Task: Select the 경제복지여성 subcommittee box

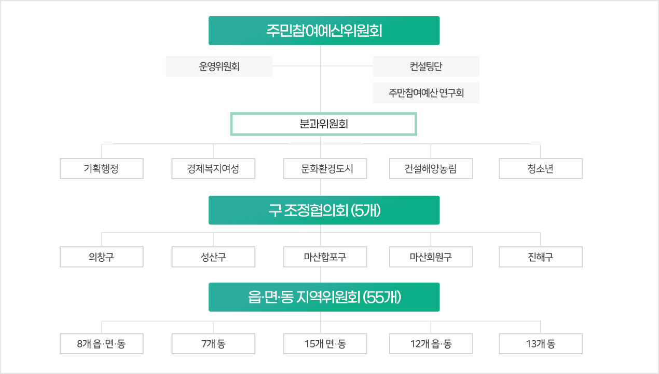Action: coord(213,168)
